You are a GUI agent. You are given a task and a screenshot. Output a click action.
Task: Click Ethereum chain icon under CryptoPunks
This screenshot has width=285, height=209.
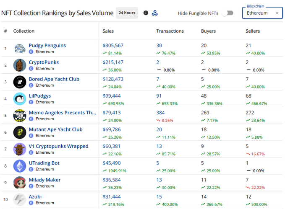click(31, 69)
